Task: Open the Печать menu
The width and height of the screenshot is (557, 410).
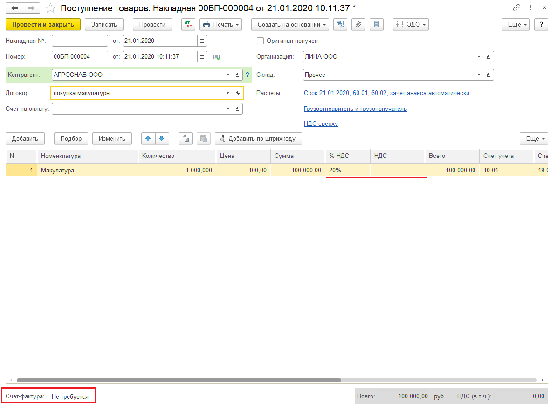Action: pyautogui.click(x=220, y=25)
